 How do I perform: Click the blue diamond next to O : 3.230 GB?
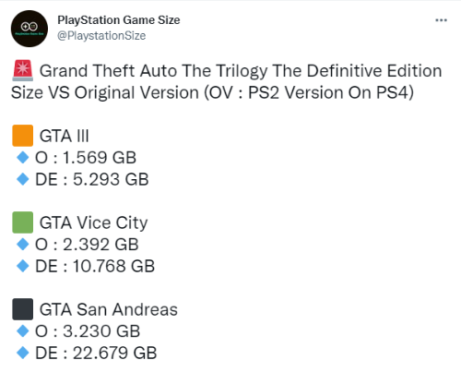click(23, 331)
